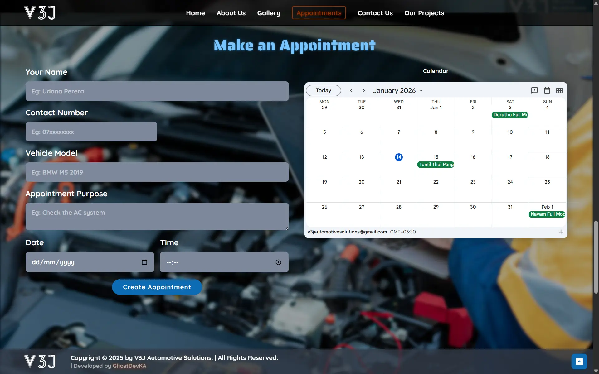The width and height of the screenshot is (599, 374).
Task: Focus the Vehicle Model input field
Action: 157,172
